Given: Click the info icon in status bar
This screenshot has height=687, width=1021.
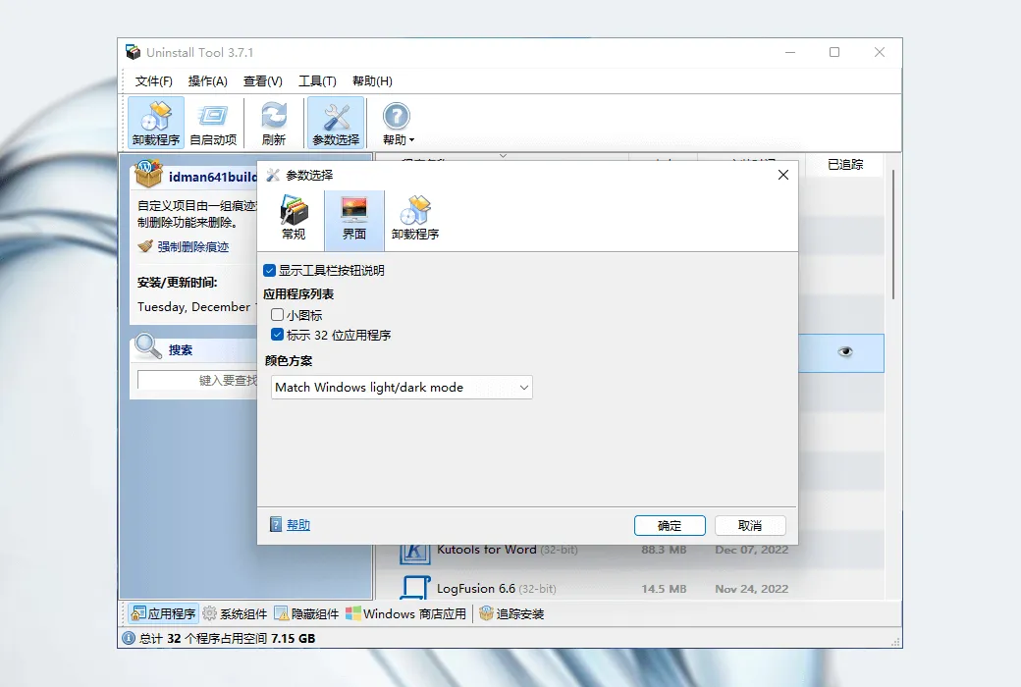Looking at the screenshot, I should coord(129,638).
